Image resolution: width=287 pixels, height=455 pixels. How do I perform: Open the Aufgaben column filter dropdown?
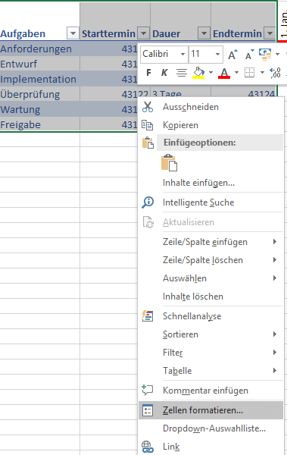pos(73,33)
